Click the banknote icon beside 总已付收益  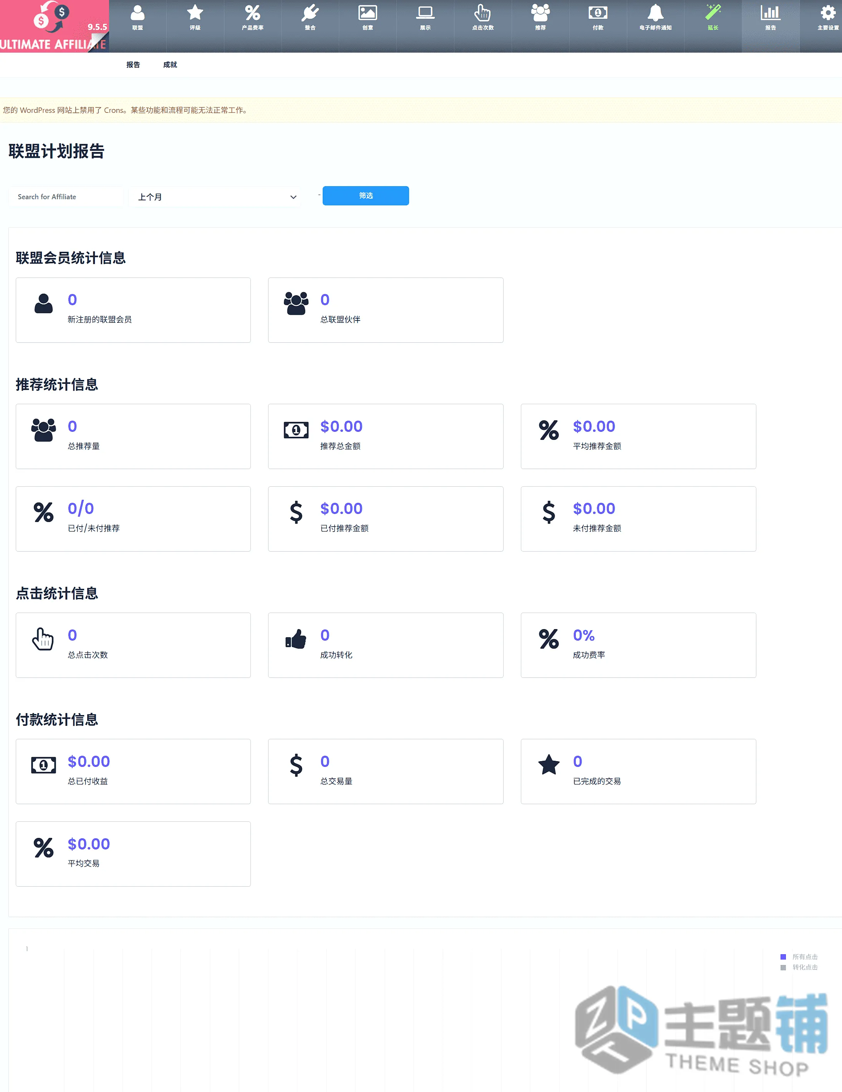(x=43, y=765)
